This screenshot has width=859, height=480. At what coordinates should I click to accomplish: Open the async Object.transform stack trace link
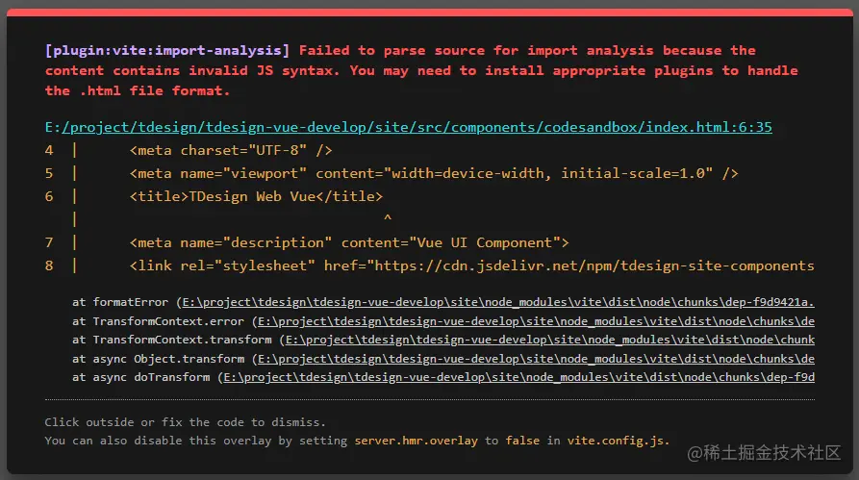(x=536, y=359)
